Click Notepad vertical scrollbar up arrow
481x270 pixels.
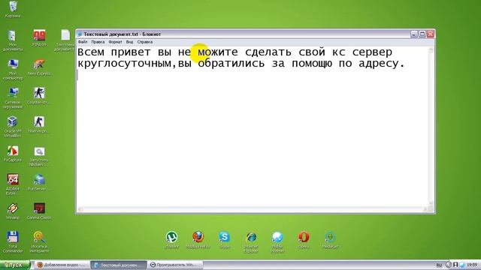[x=431, y=50]
